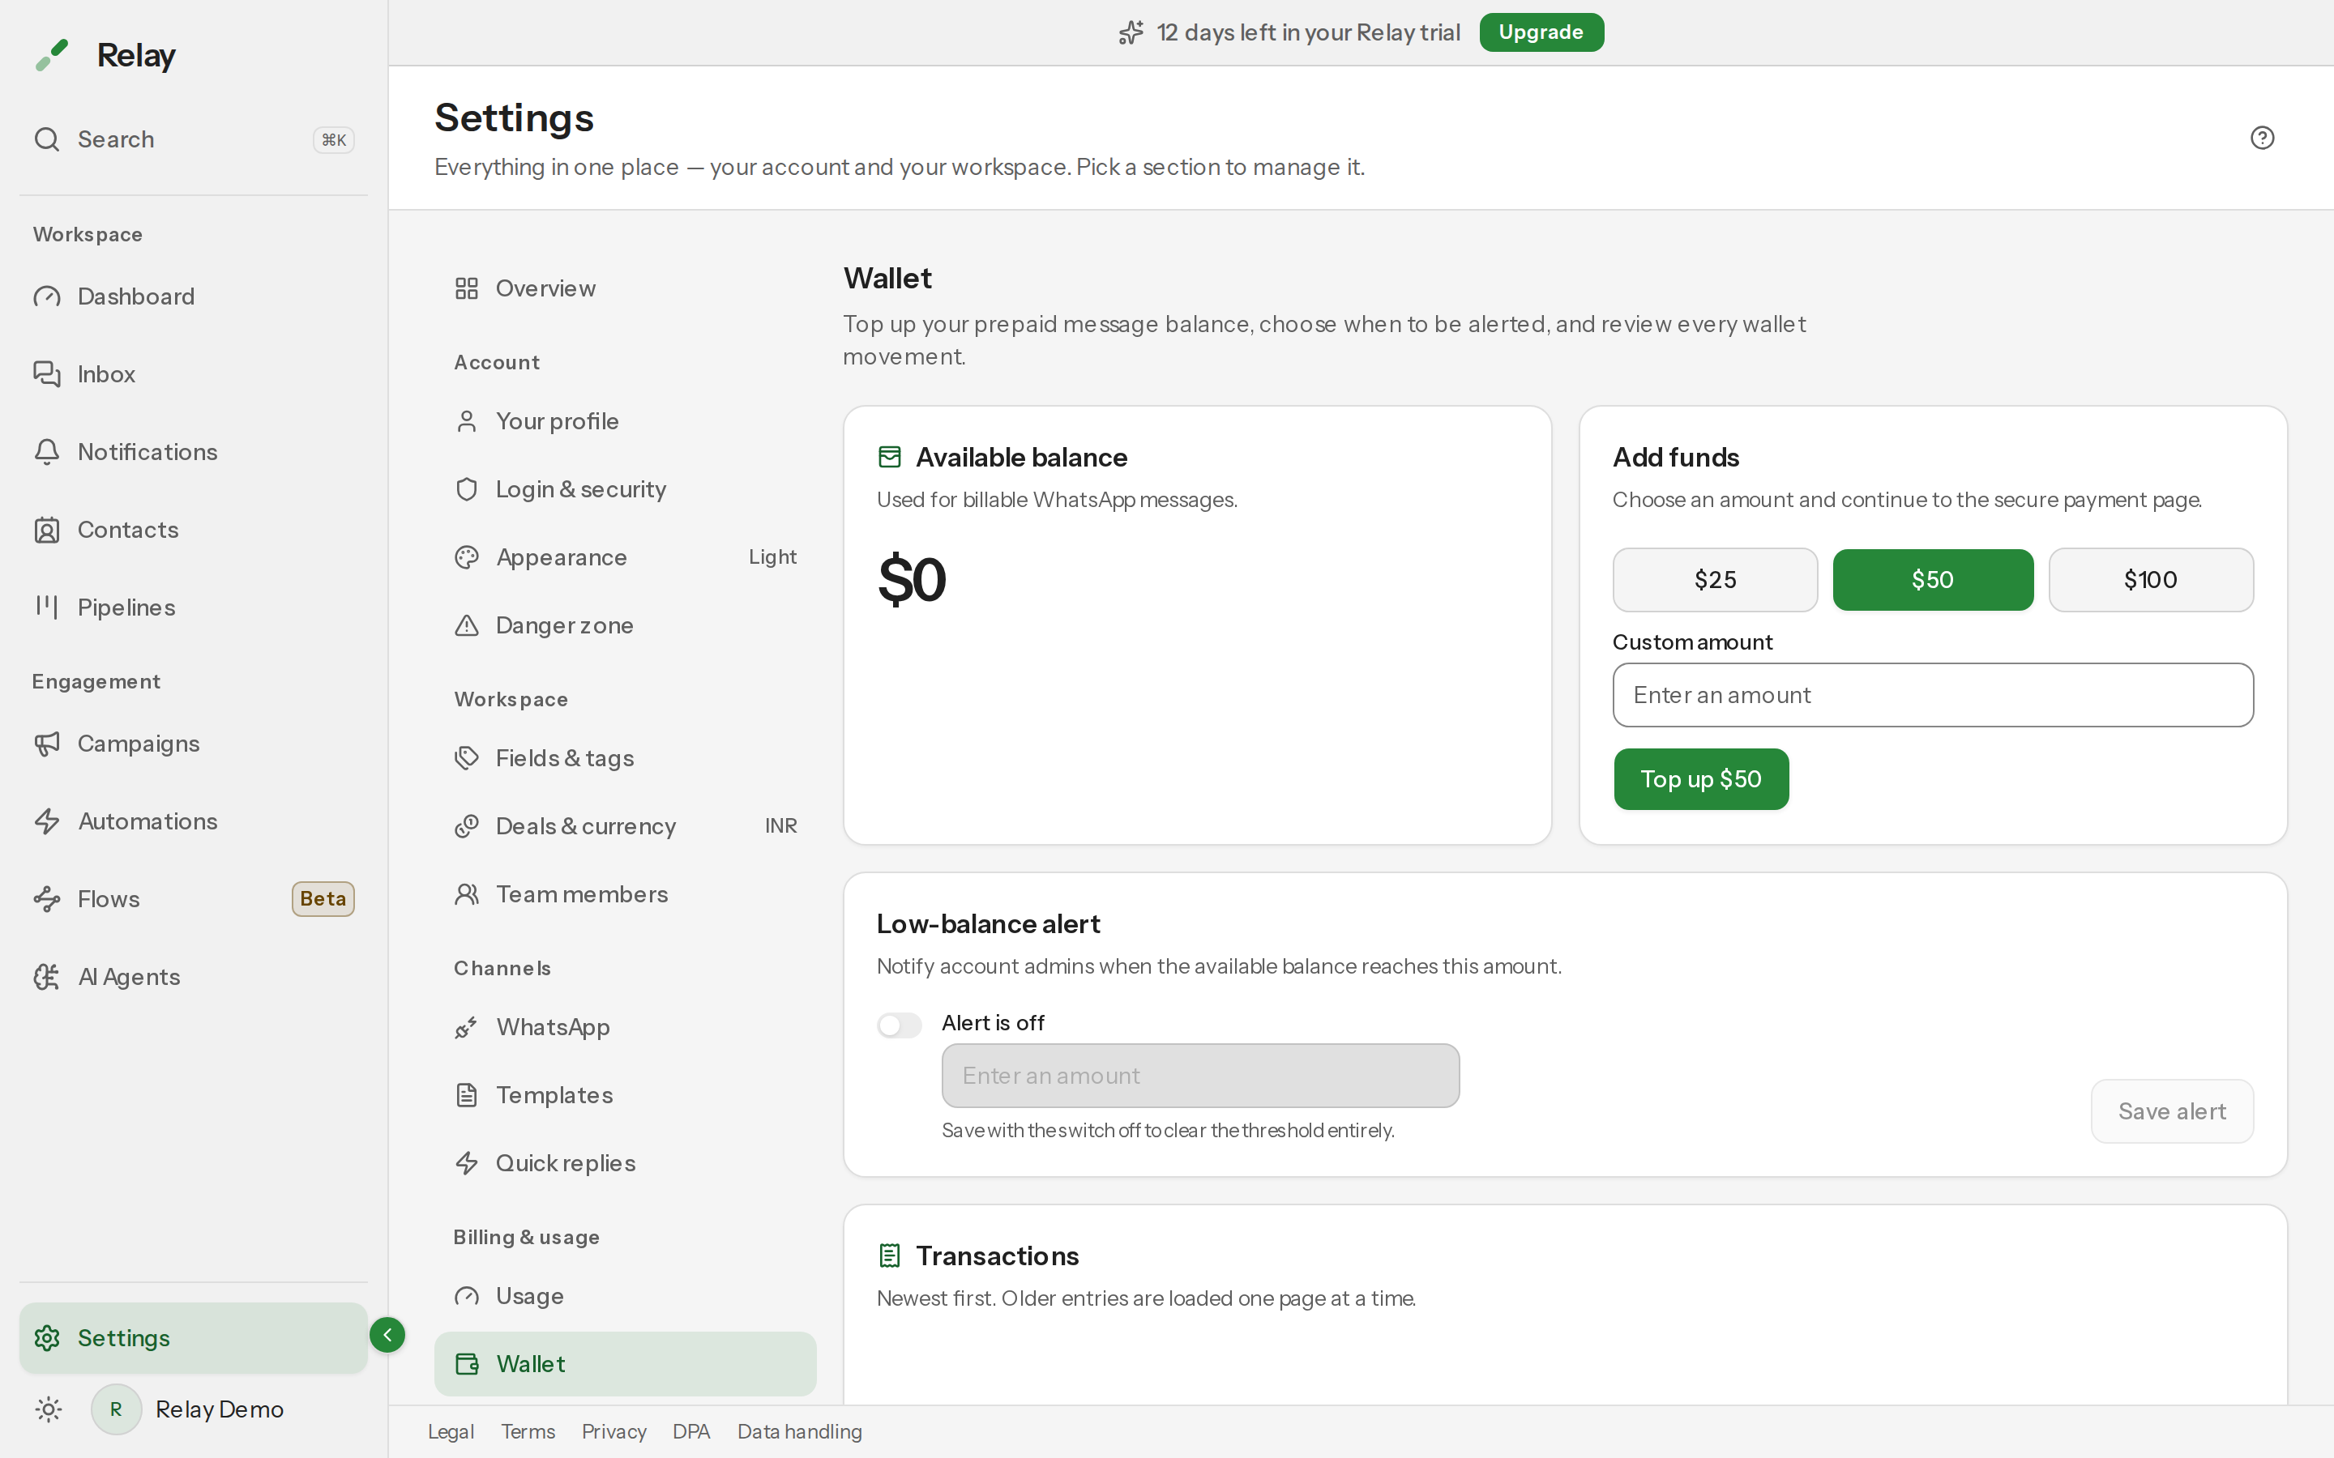The height and width of the screenshot is (1458, 2334).
Task: Click the Appearance palette icon
Action: point(467,557)
